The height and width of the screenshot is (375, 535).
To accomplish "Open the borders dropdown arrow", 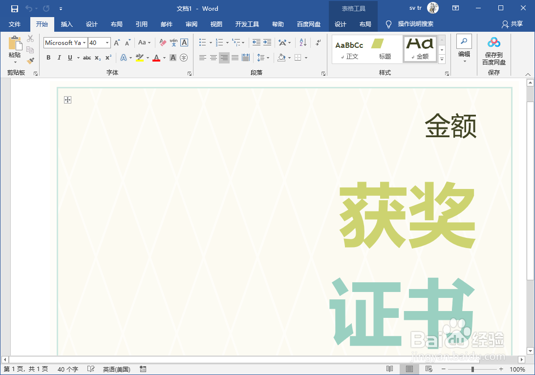I will (x=306, y=58).
